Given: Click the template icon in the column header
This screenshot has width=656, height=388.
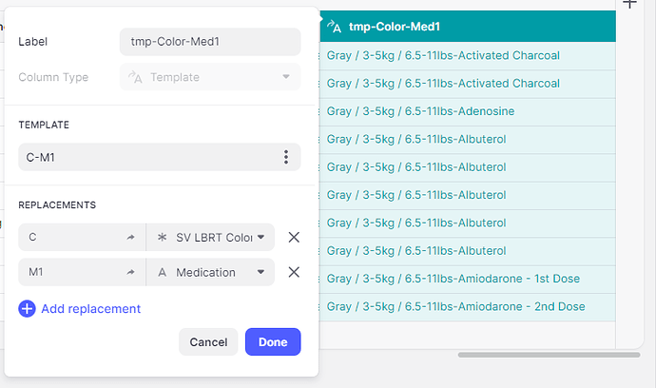Looking at the screenshot, I should (x=334, y=27).
